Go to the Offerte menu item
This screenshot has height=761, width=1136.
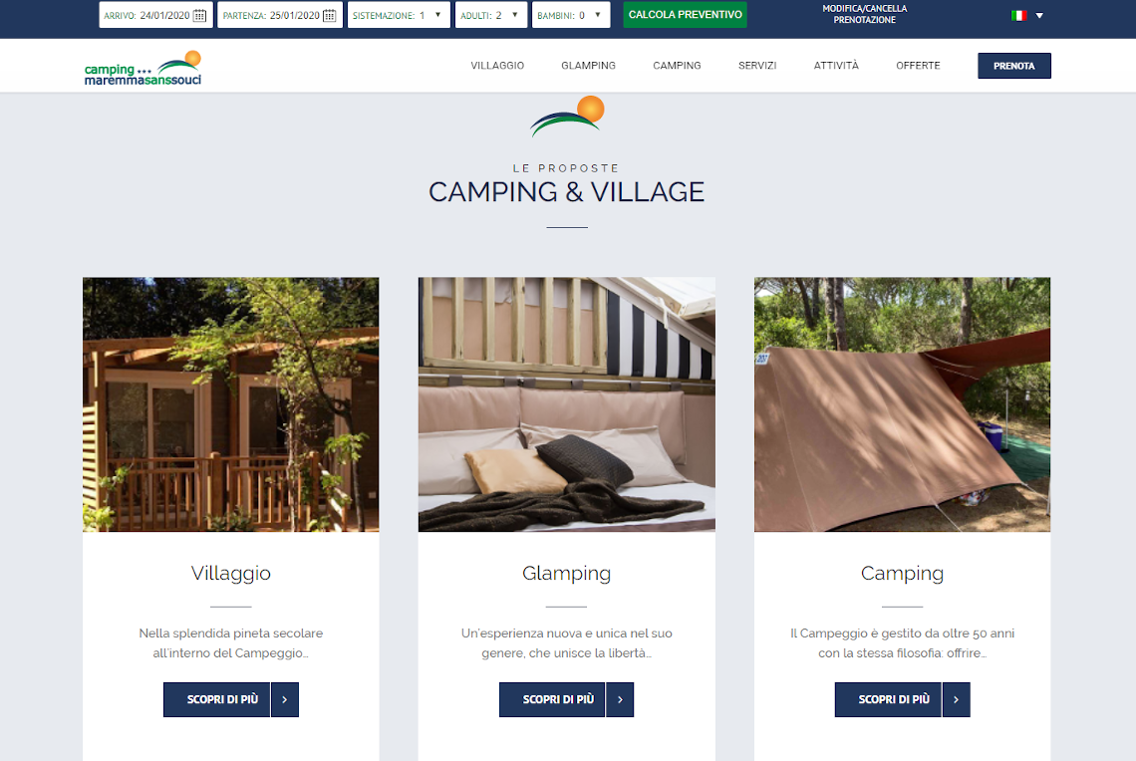tap(918, 65)
